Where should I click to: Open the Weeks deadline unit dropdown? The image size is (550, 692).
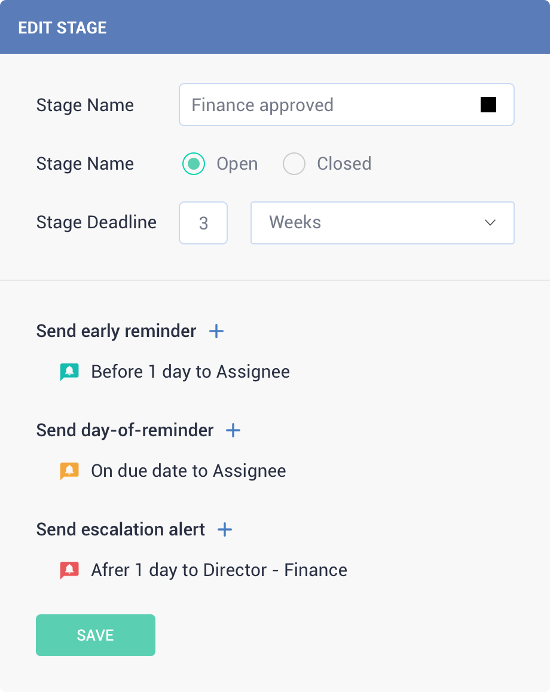coord(382,223)
